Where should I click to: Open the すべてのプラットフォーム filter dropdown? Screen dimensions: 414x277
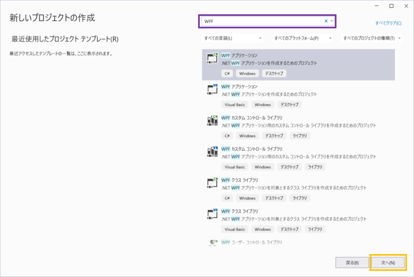tap(302, 38)
